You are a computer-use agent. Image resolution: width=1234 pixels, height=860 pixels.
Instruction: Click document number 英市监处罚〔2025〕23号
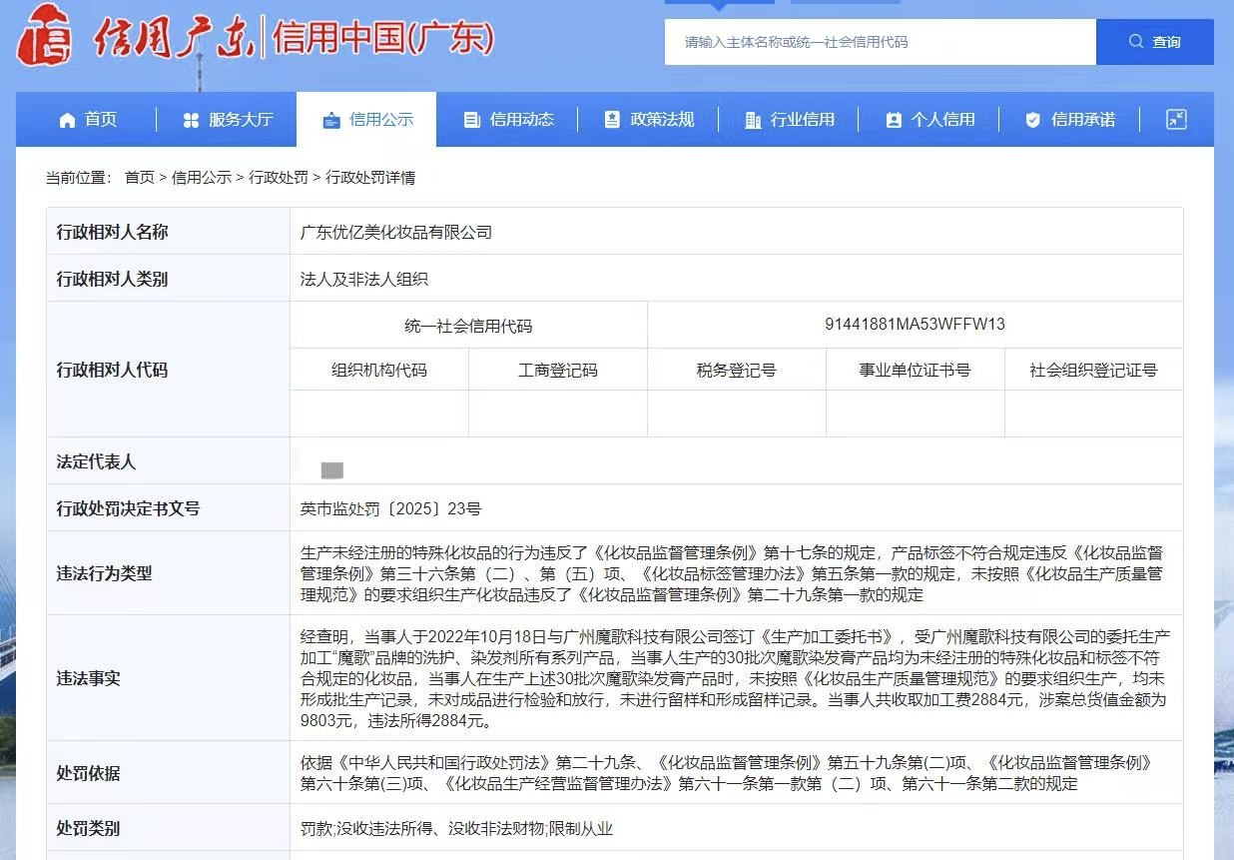(390, 508)
